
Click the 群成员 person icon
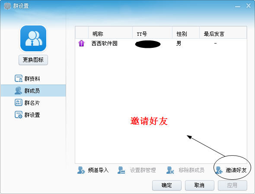pos(18,91)
